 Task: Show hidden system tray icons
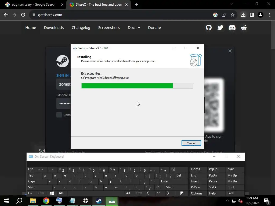(x=227, y=201)
